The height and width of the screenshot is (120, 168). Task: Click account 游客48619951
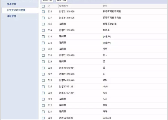click(x=67, y=68)
